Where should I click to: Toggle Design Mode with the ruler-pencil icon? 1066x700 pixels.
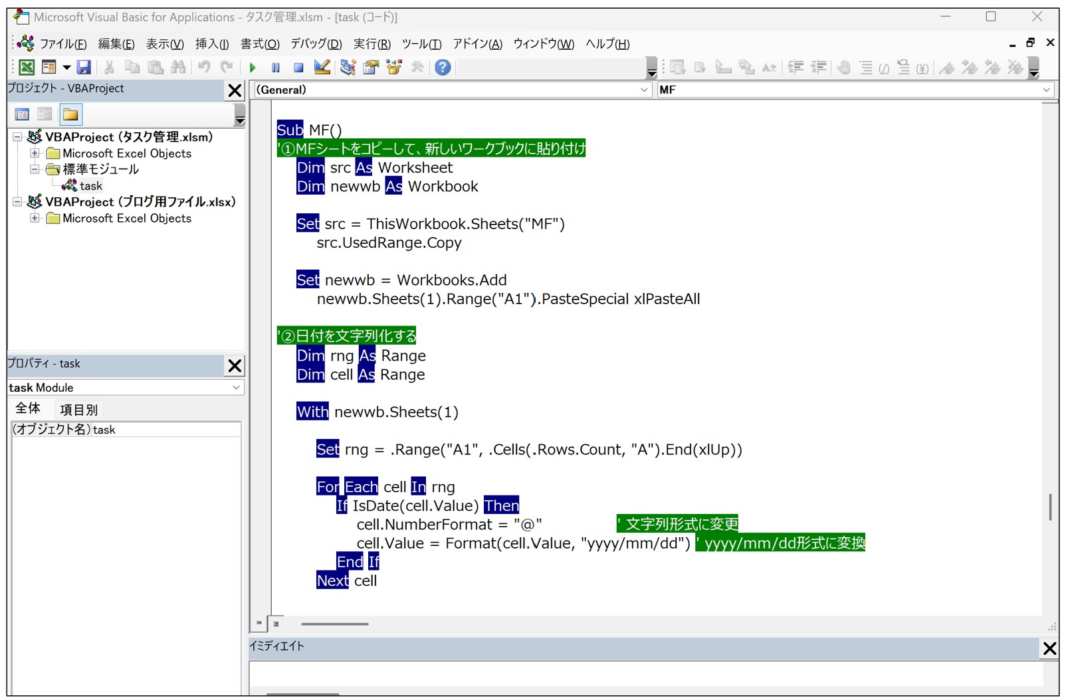pyautogui.click(x=322, y=67)
